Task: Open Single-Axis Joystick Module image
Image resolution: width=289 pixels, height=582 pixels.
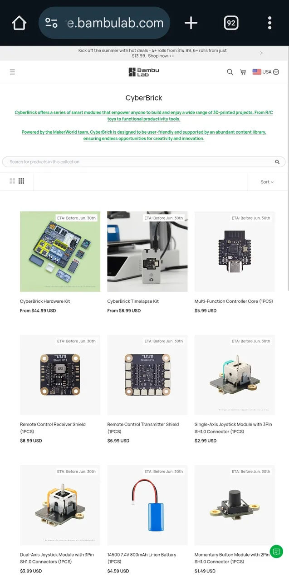Action: [235, 375]
